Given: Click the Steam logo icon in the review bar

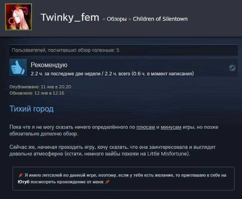Looking at the screenshot, I should click(x=232, y=68).
